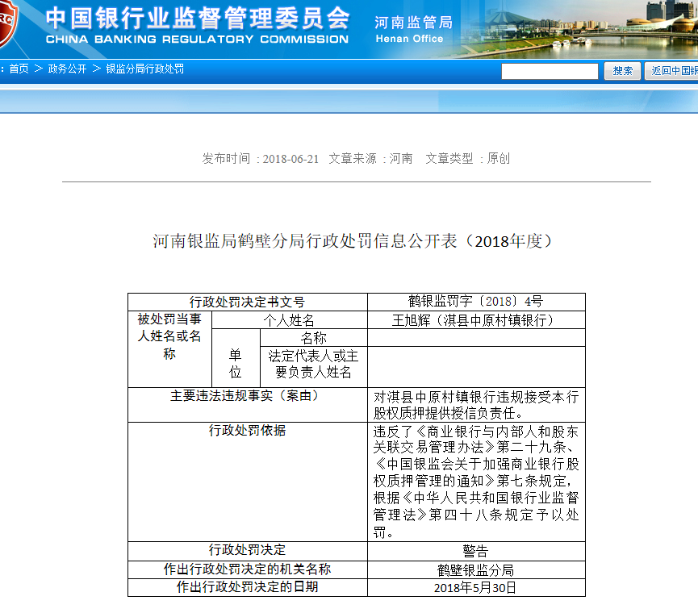Click the 2018年5月30日 date cell
This screenshot has width=698, height=613.
pos(476,588)
